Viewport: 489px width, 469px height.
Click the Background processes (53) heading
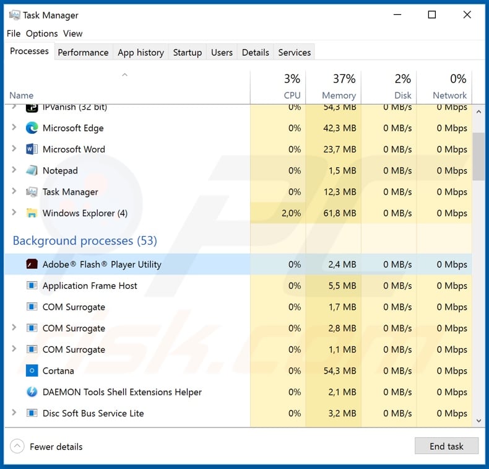click(85, 240)
